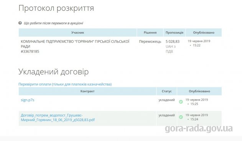Open the sign.p7s file link
The width and height of the screenshot is (242, 141).
point(28,100)
